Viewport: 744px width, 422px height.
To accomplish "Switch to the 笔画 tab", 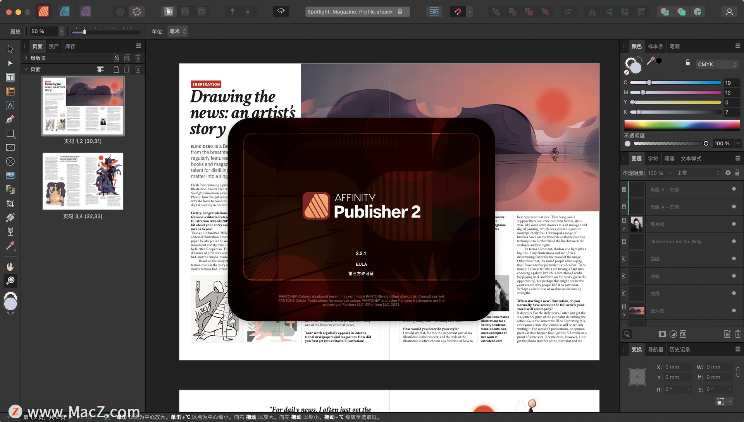I will (675, 46).
